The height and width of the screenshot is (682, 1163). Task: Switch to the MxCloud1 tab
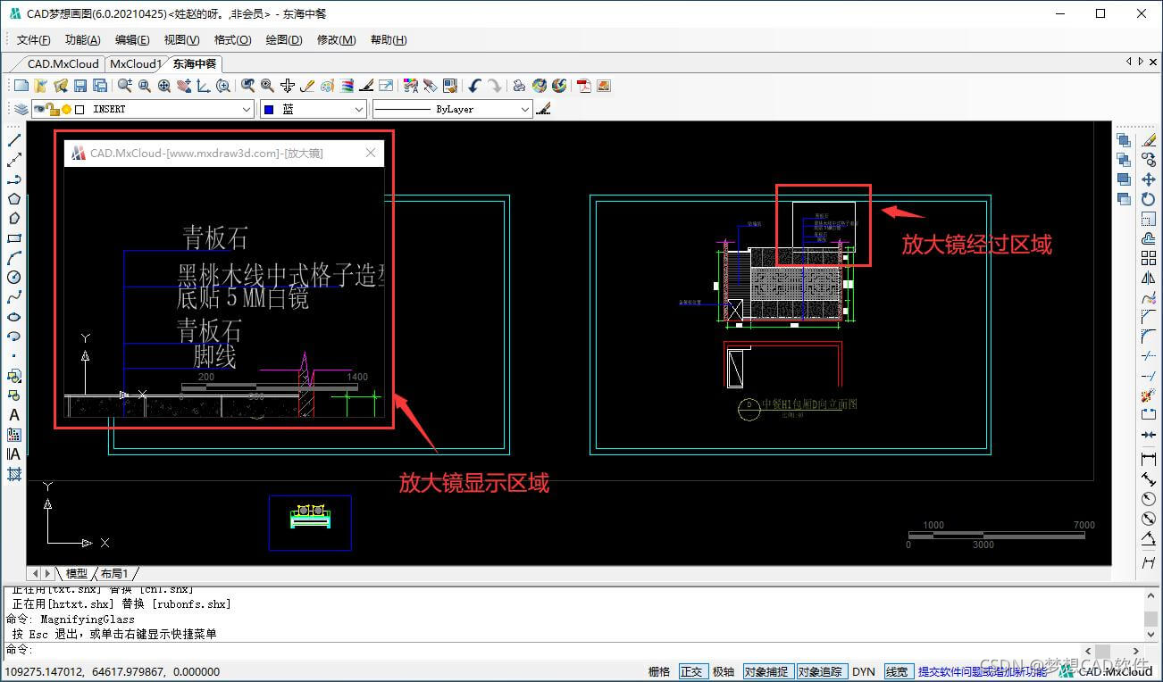click(135, 64)
